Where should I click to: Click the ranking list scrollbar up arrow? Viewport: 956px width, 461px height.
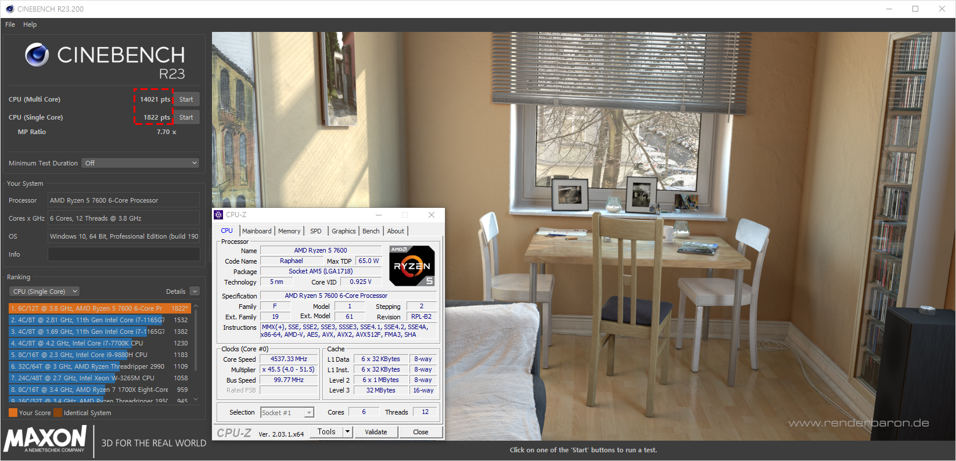pos(196,305)
